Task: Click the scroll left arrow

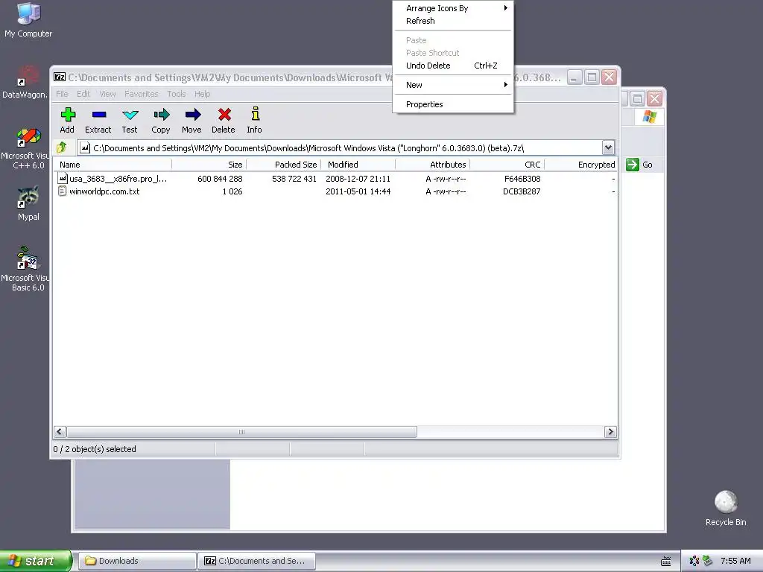Action: click(x=60, y=432)
